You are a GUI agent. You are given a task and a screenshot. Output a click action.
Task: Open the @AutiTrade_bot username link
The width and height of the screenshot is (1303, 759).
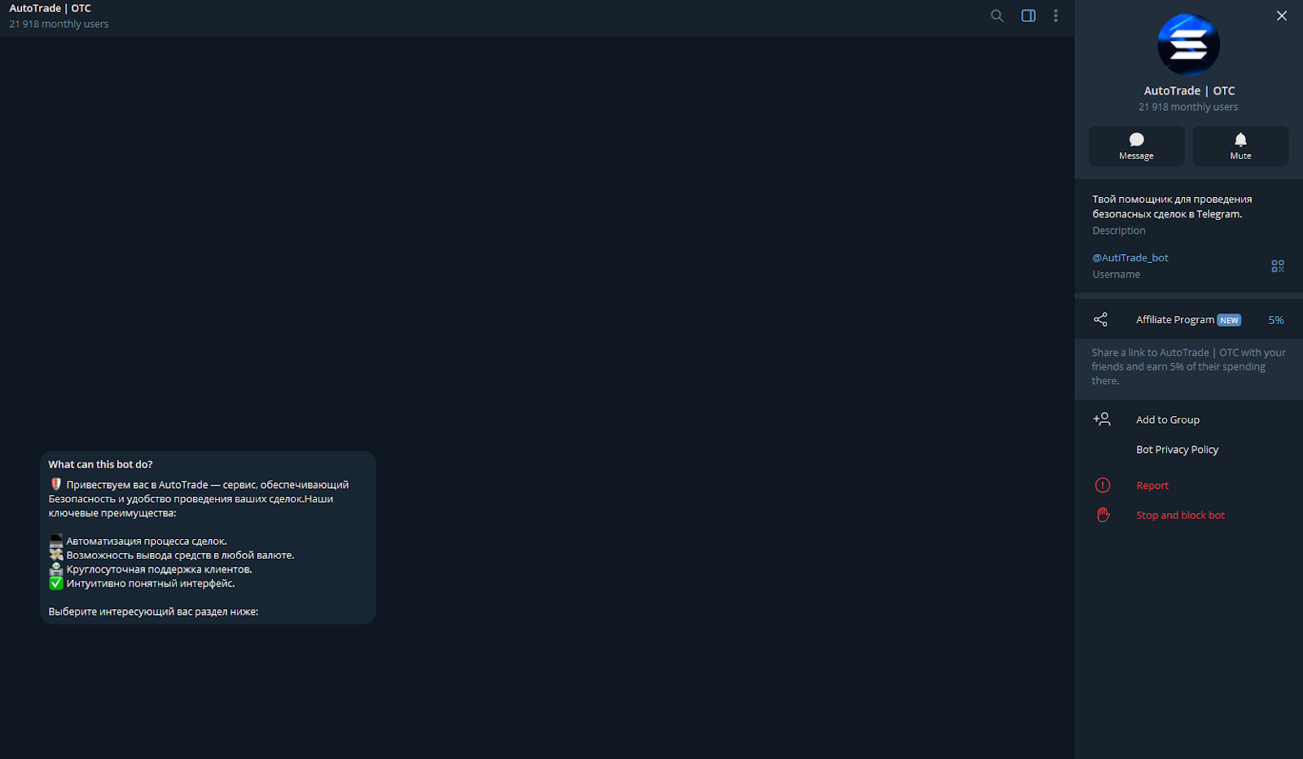[x=1130, y=257]
